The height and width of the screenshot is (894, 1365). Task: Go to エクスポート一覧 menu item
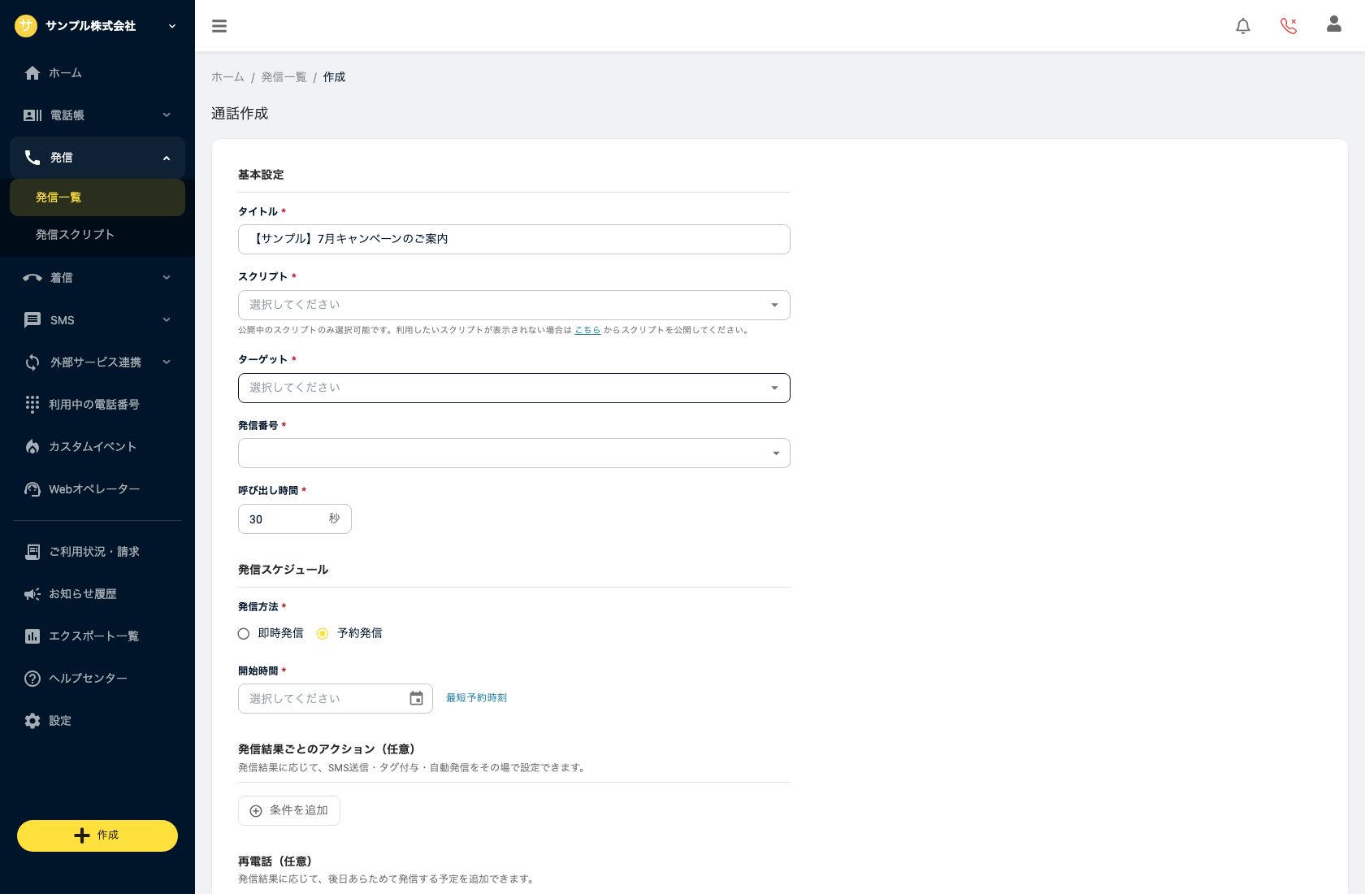tap(97, 636)
